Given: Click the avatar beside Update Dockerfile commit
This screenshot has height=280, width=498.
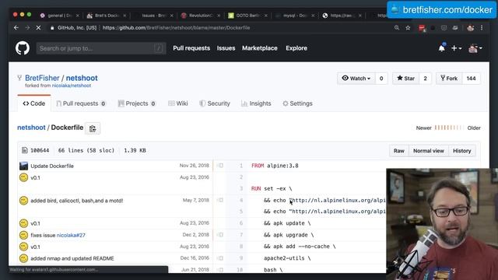Looking at the screenshot, I should pyautogui.click(x=23, y=166).
